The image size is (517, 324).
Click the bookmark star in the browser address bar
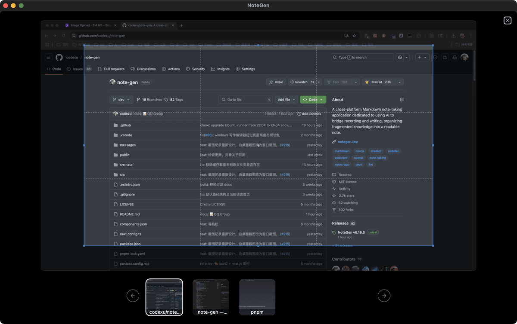point(354,36)
